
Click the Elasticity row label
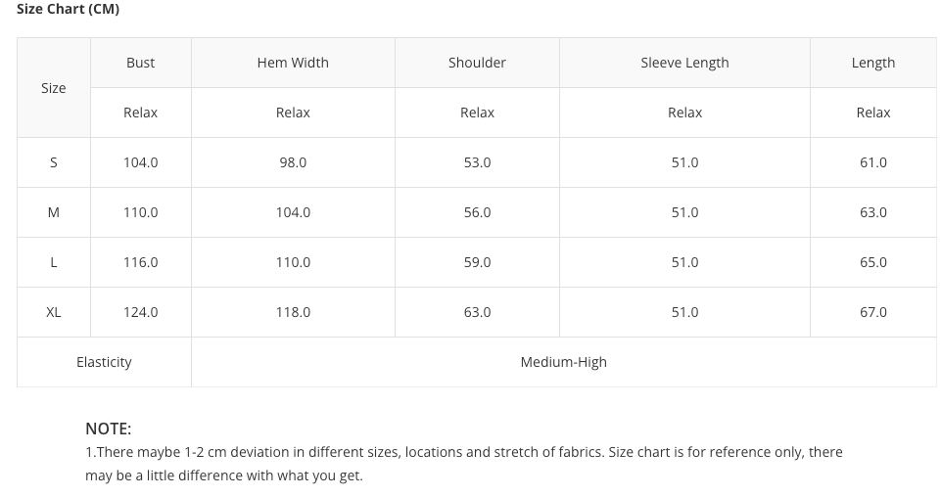pos(104,362)
